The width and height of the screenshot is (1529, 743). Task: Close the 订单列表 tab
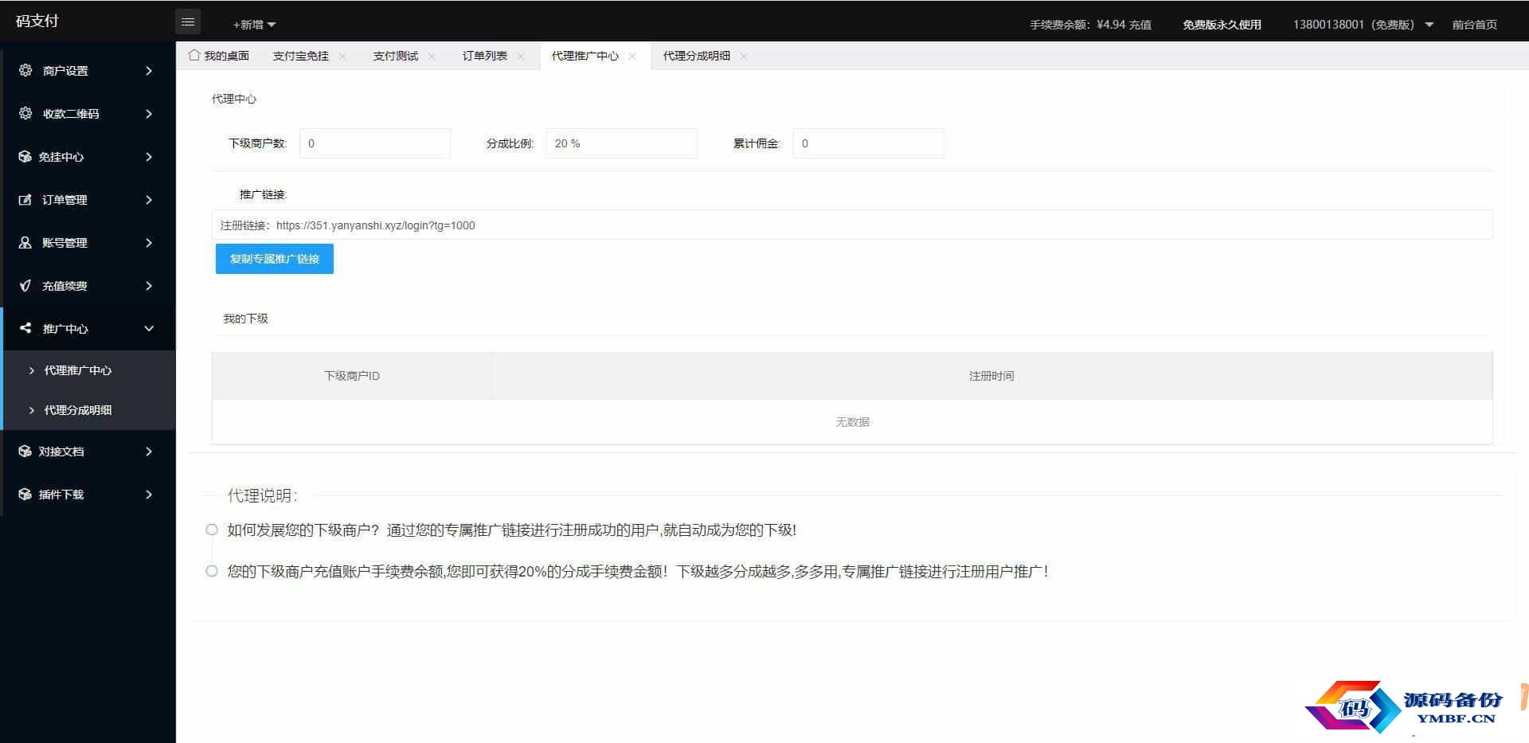coord(521,56)
